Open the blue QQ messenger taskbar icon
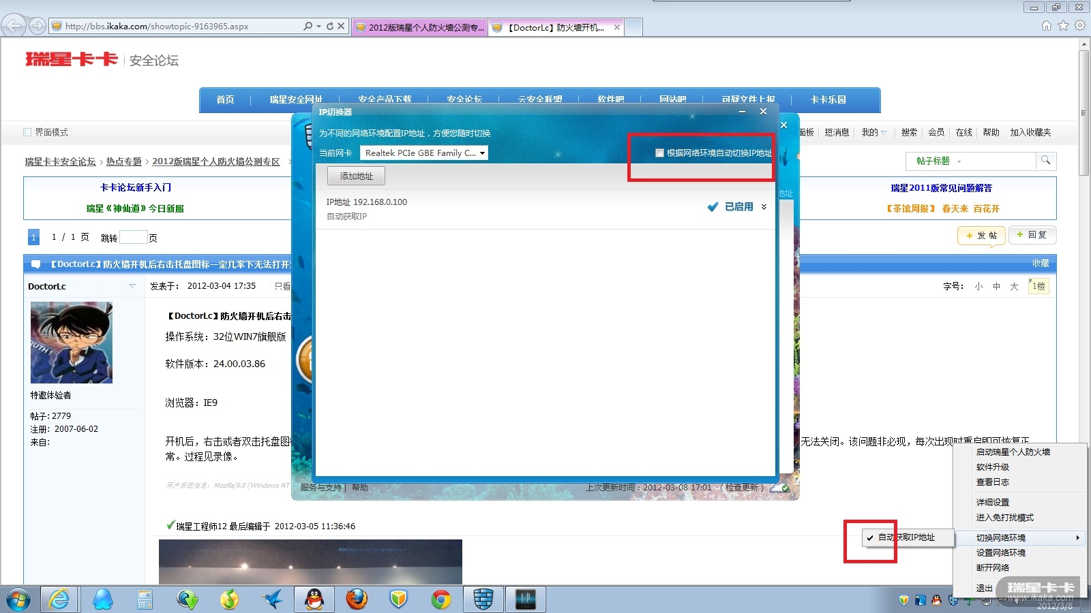 pos(103,599)
